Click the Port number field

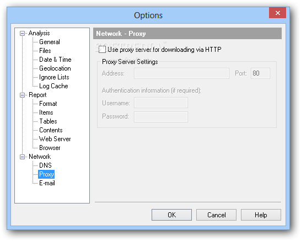tap(260, 73)
